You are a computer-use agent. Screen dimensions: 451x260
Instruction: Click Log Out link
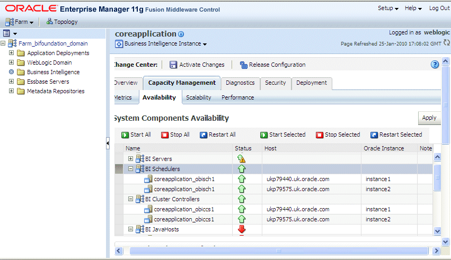tap(439, 8)
